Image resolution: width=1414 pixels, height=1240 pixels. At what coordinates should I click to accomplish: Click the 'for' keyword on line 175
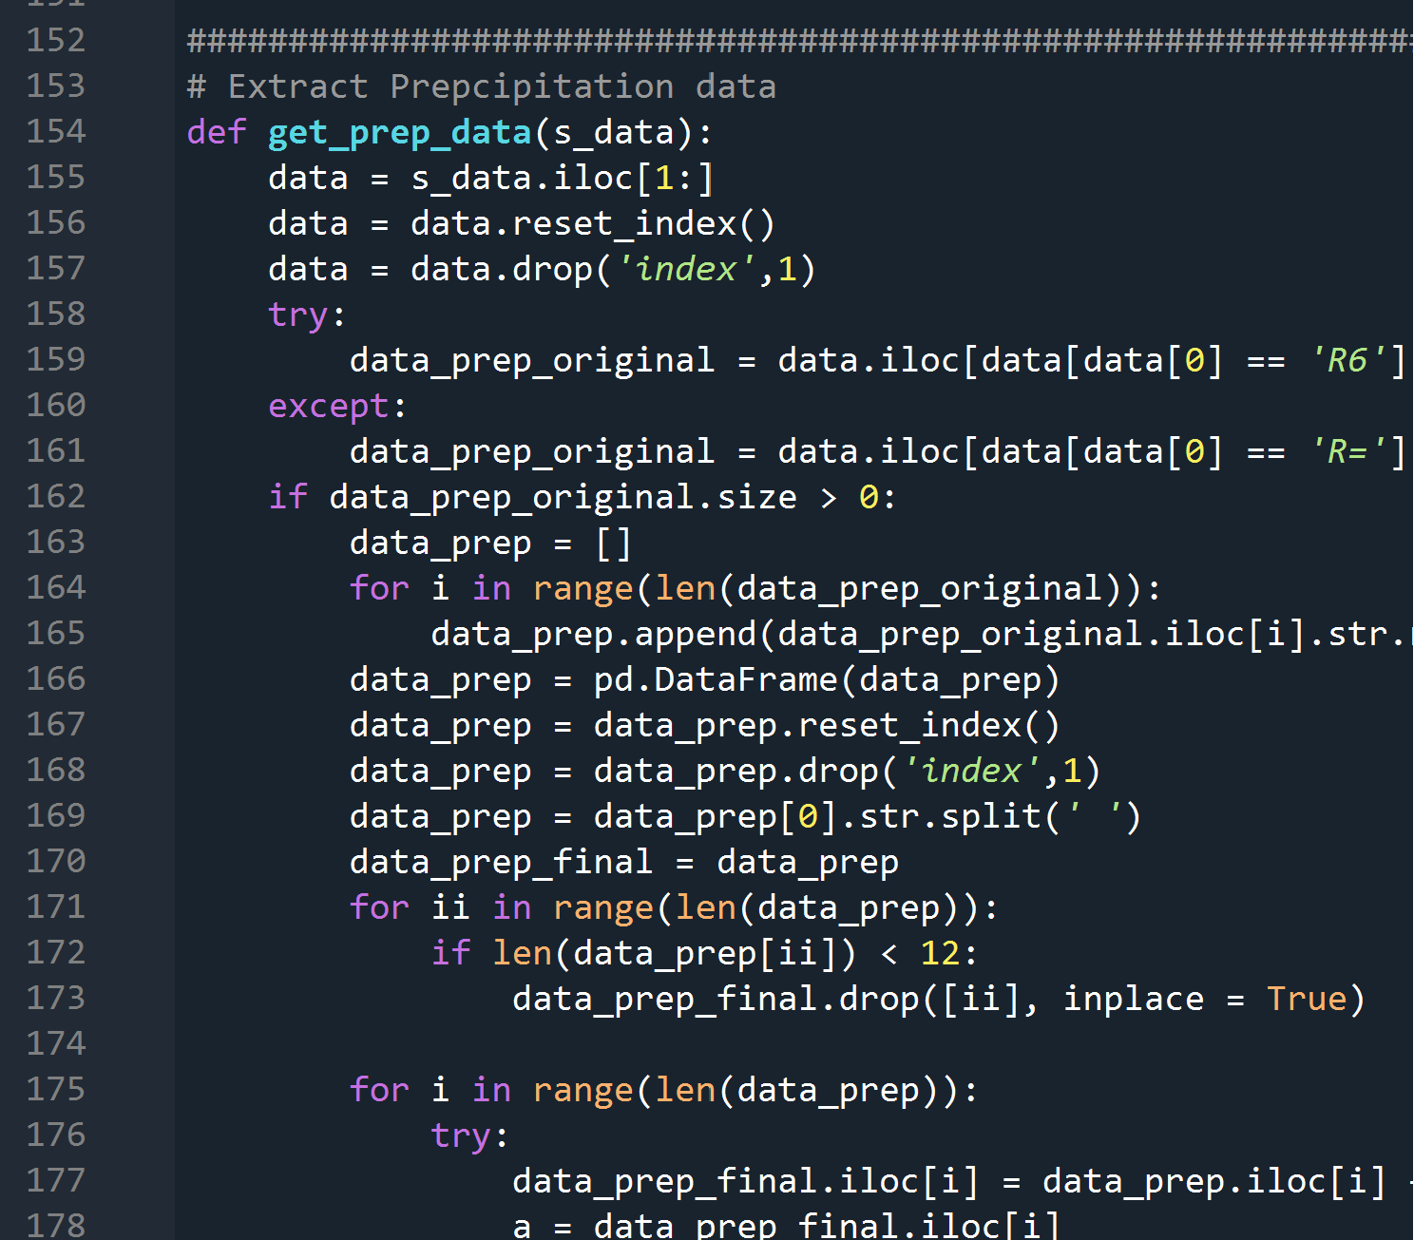coord(379,1090)
